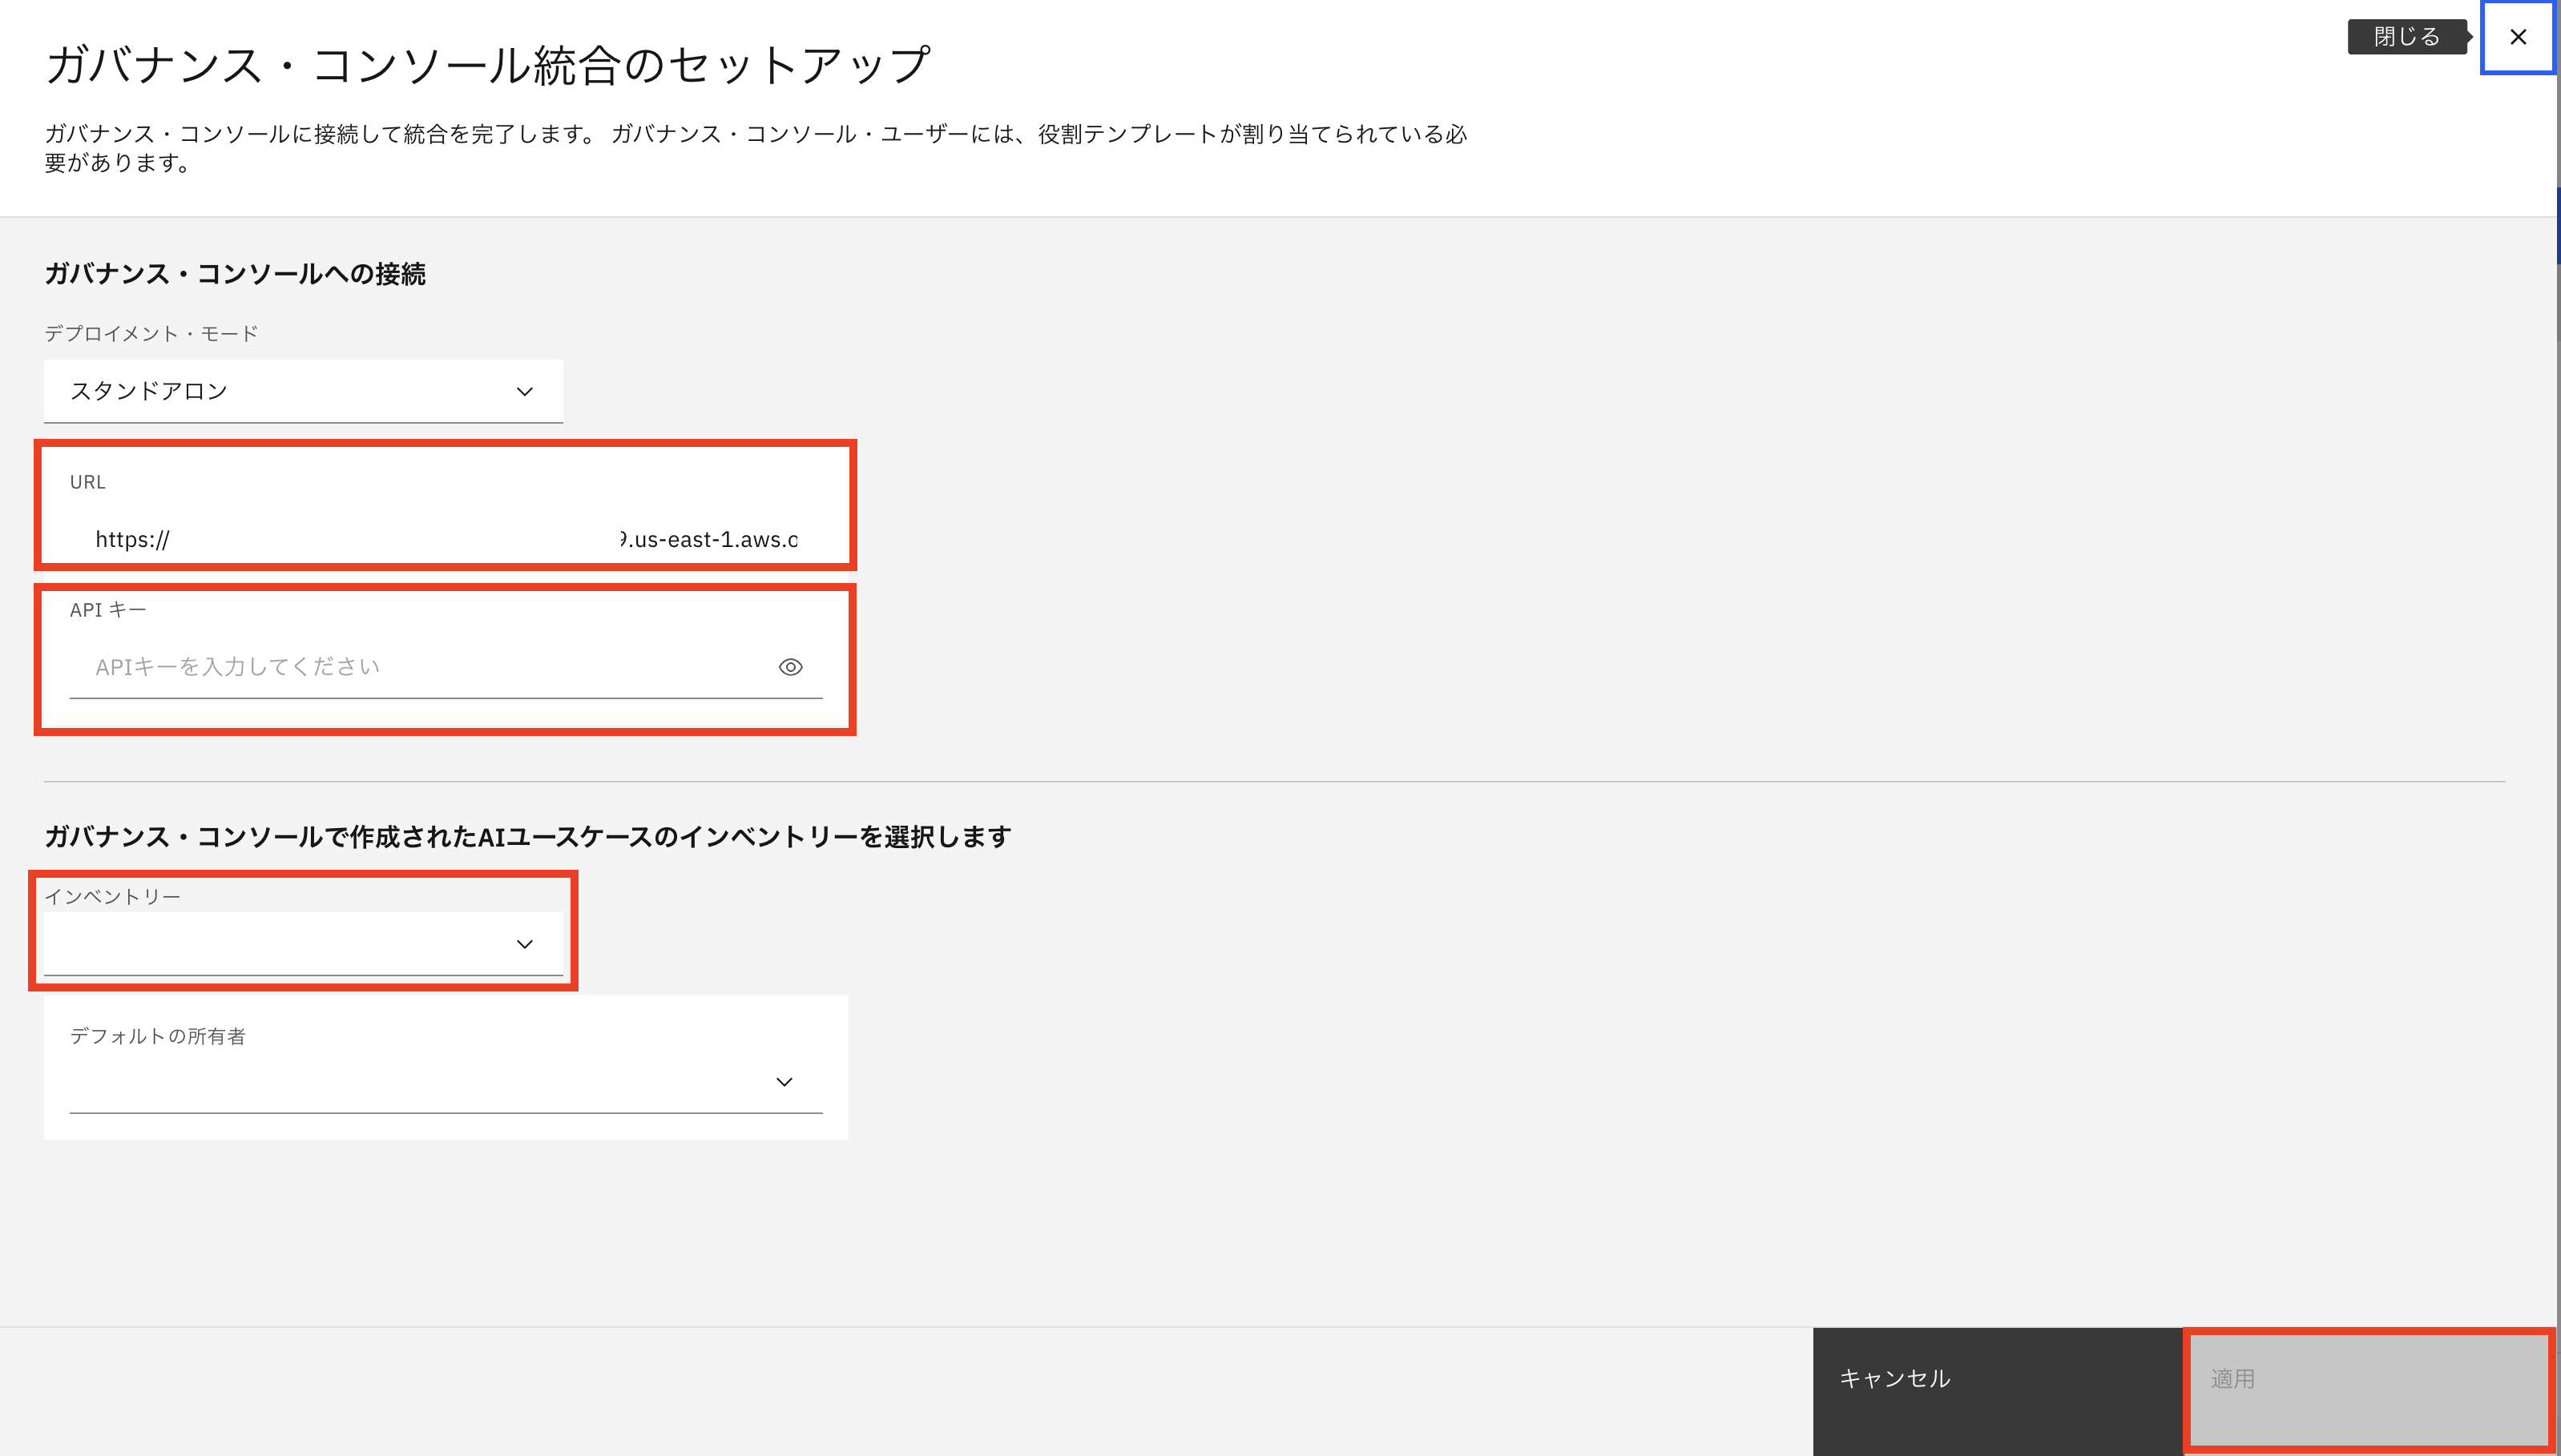Click the API キー input field

(420, 667)
